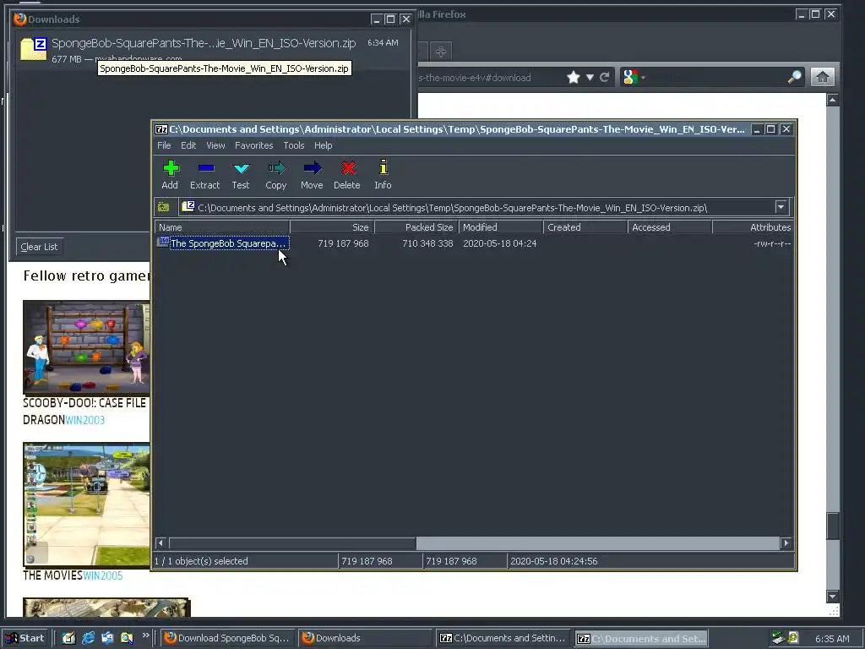Click The Movies game screenshot thumbnail

coord(87,504)
